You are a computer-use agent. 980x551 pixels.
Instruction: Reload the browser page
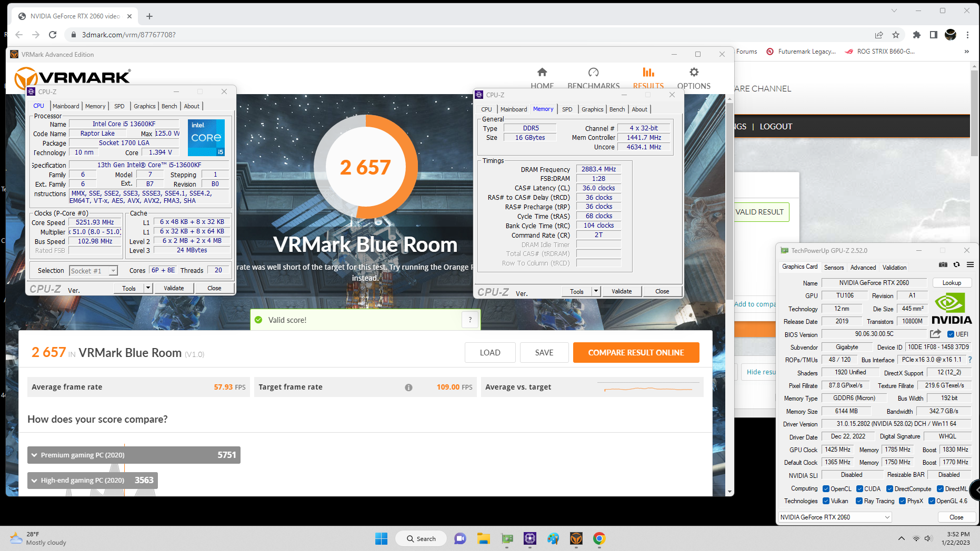53,35
